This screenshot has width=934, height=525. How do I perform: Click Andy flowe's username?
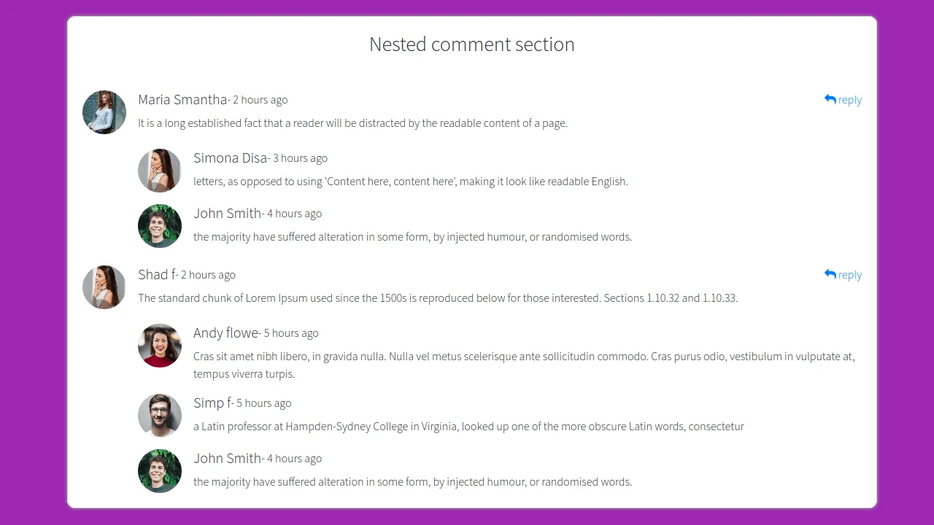point(225,332)
